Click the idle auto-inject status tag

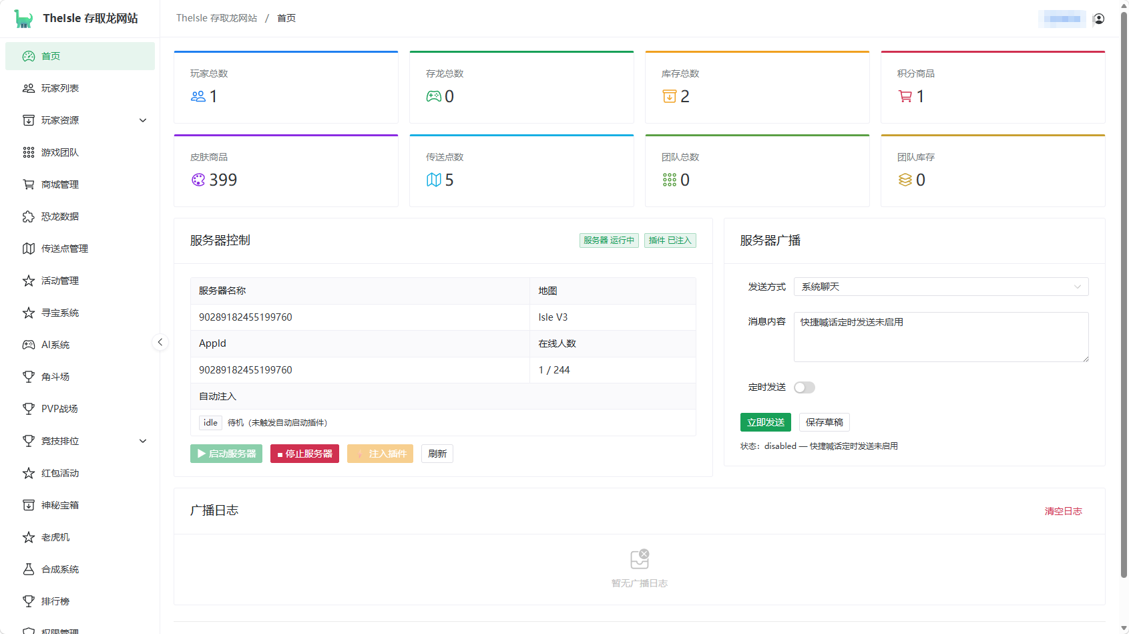click(210, 422)
